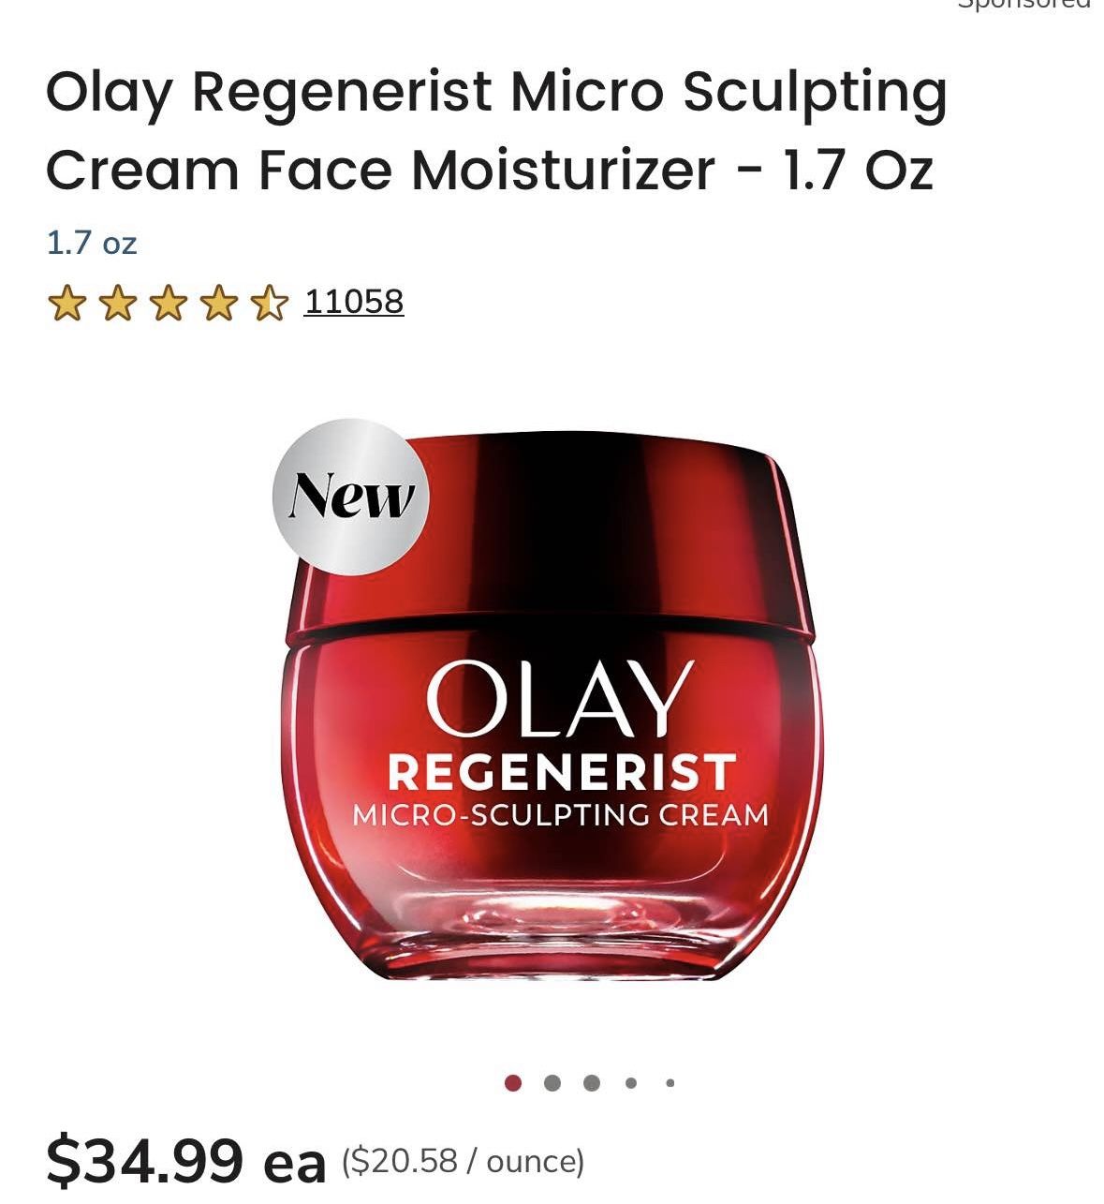Click the OLAY logo on the jar
The height and width of the screenshot is (1204, 1104).
pos(560,699)
